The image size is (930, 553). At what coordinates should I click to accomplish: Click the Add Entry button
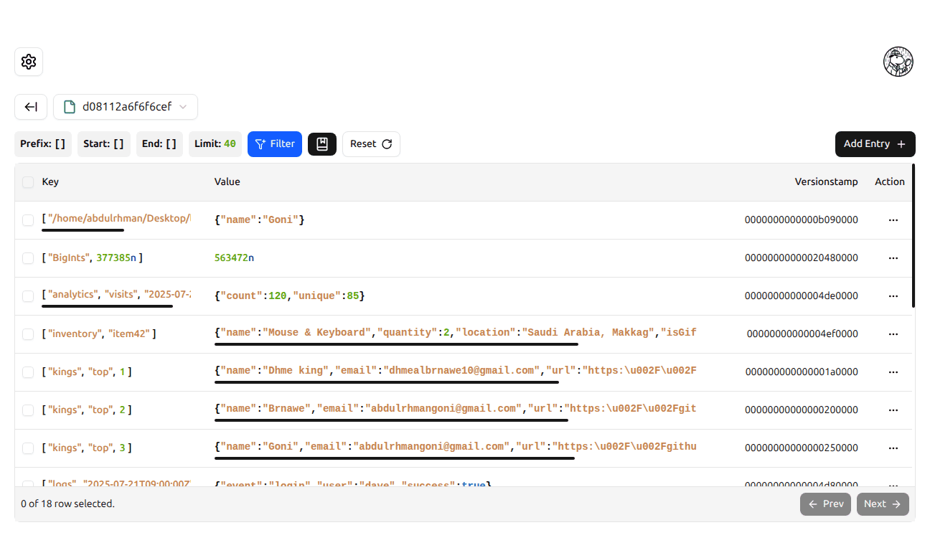pos(875,144)
